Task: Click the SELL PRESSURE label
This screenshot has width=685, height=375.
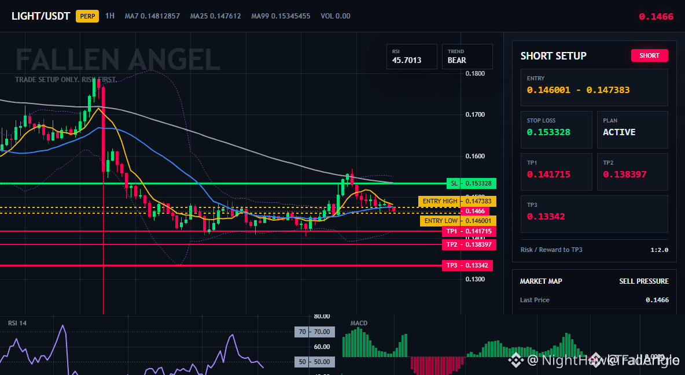Action: pos(644,281)
